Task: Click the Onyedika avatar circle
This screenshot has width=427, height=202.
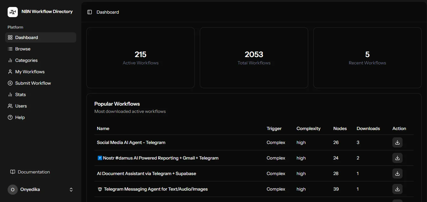Action: click(x=13, y=190)
